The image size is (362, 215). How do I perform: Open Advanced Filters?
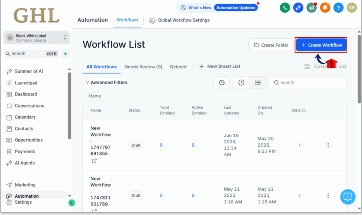pos(106,82)
